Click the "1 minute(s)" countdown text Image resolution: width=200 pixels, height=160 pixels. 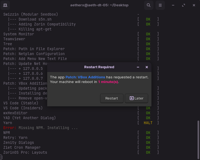coord(108,82)
